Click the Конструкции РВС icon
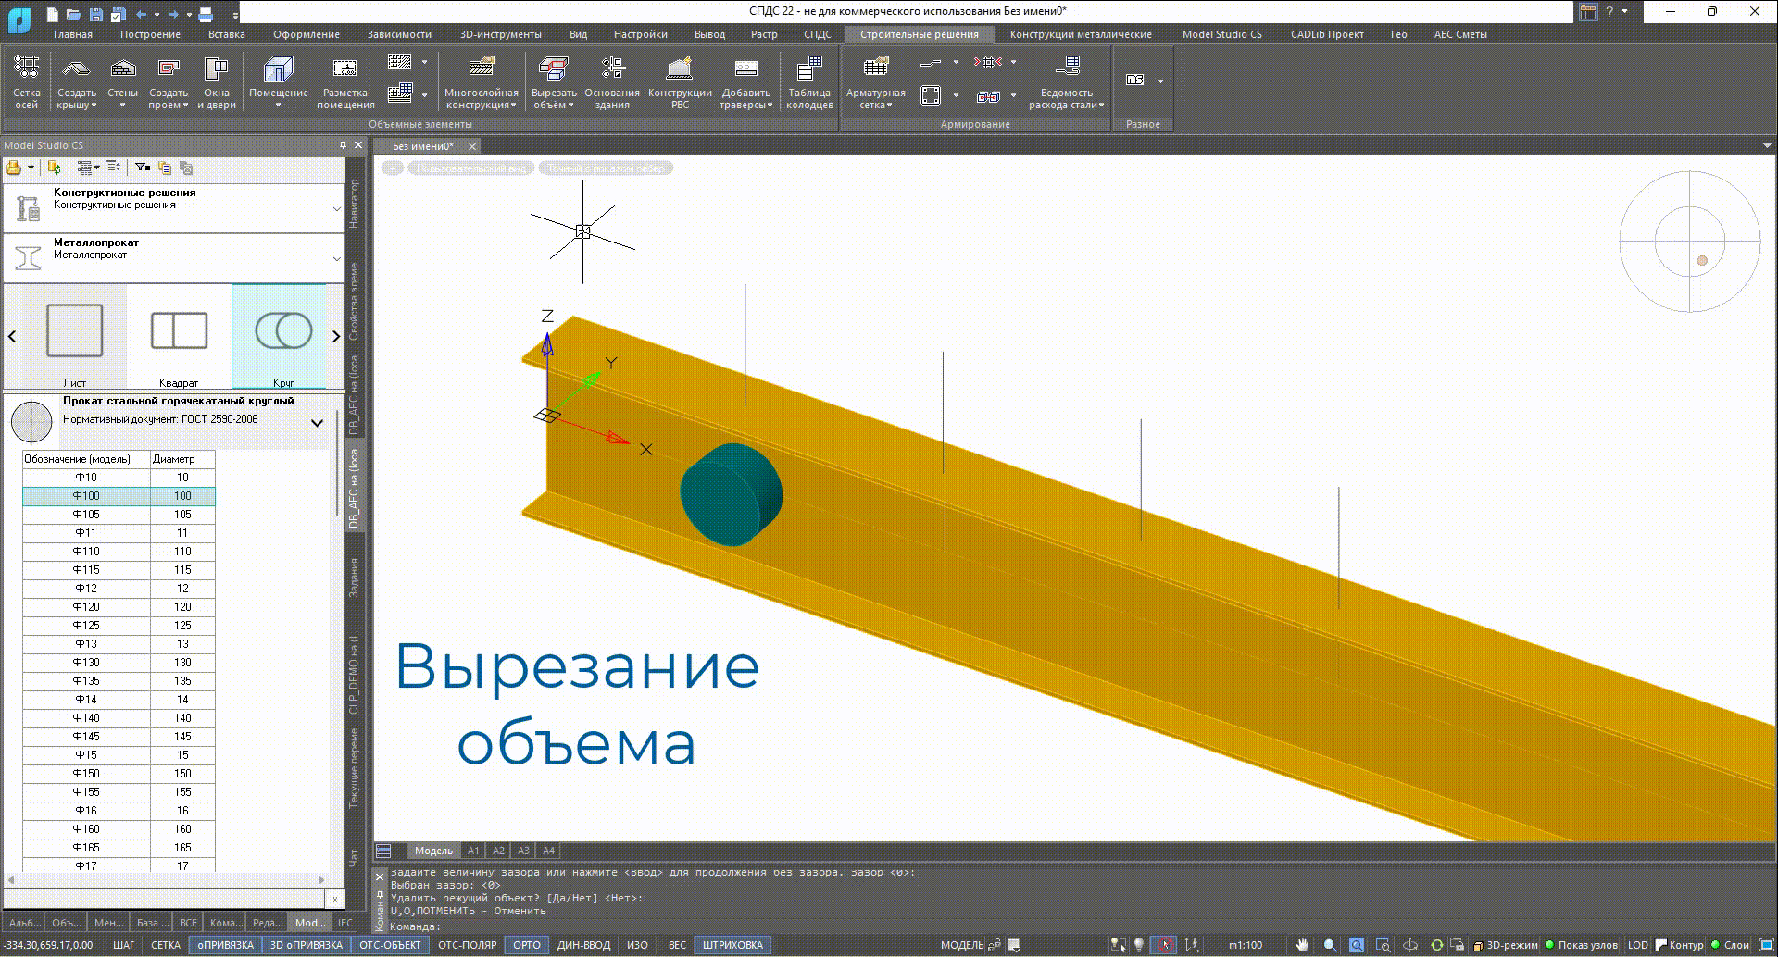 point(680,68)
